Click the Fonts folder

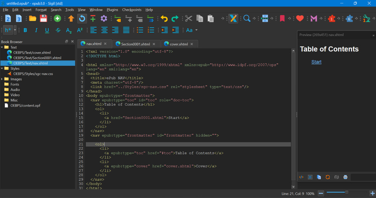[x=15, y=84]
